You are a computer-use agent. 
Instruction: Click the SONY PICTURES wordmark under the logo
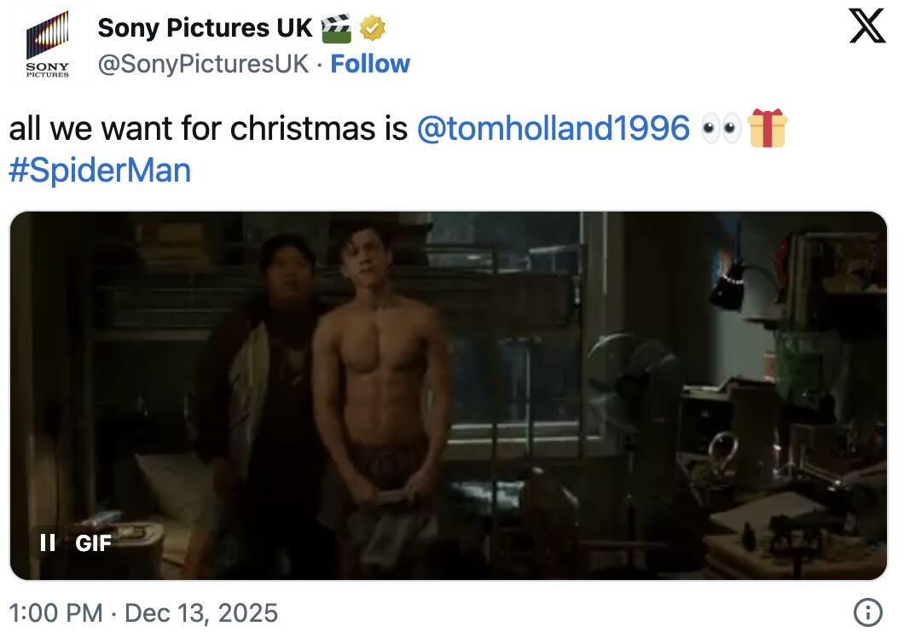(48, 70)
